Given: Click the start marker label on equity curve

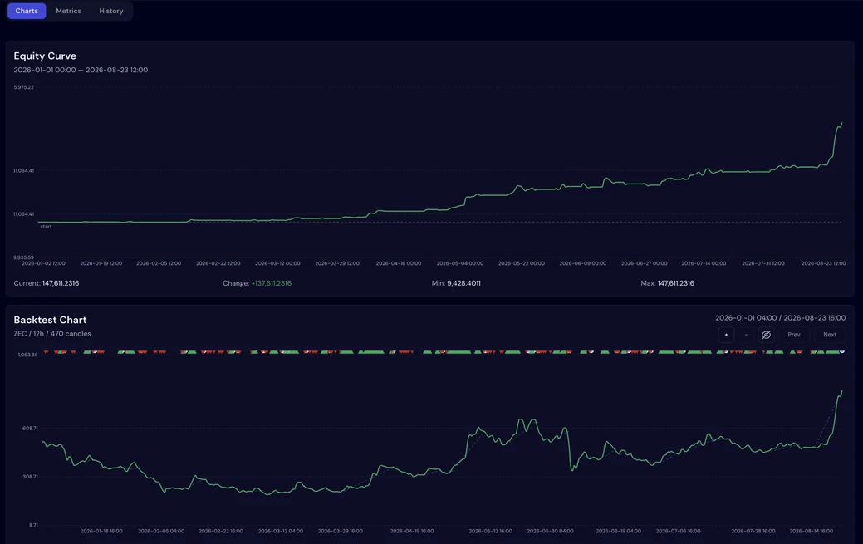Looking at the screenshot, I should [x=46, y=226].
